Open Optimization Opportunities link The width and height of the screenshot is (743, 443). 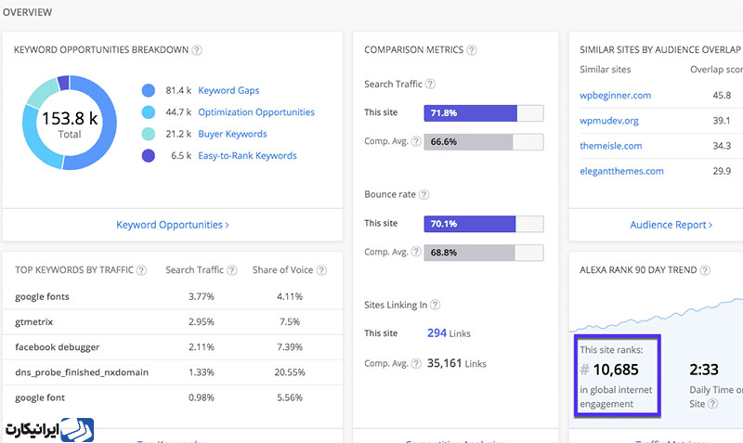click(x=256, y=112)
